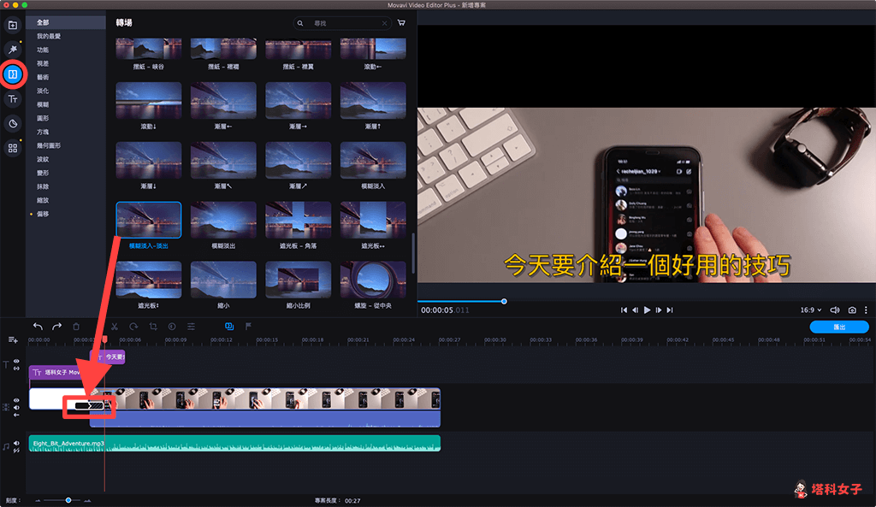Viewport: 876px width, 507px height.
Task: Open the Transitions panel from the sidebar
Action: (12, 74)
